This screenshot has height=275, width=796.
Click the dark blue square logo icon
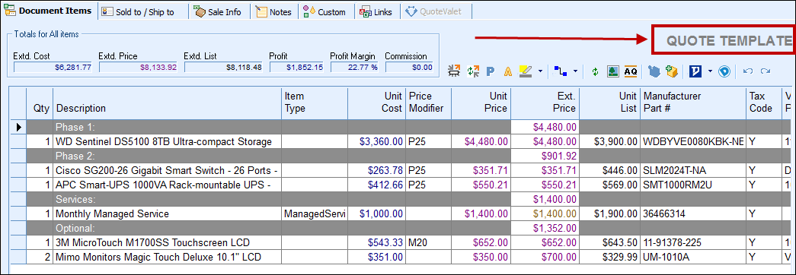(x=695, y=71)
